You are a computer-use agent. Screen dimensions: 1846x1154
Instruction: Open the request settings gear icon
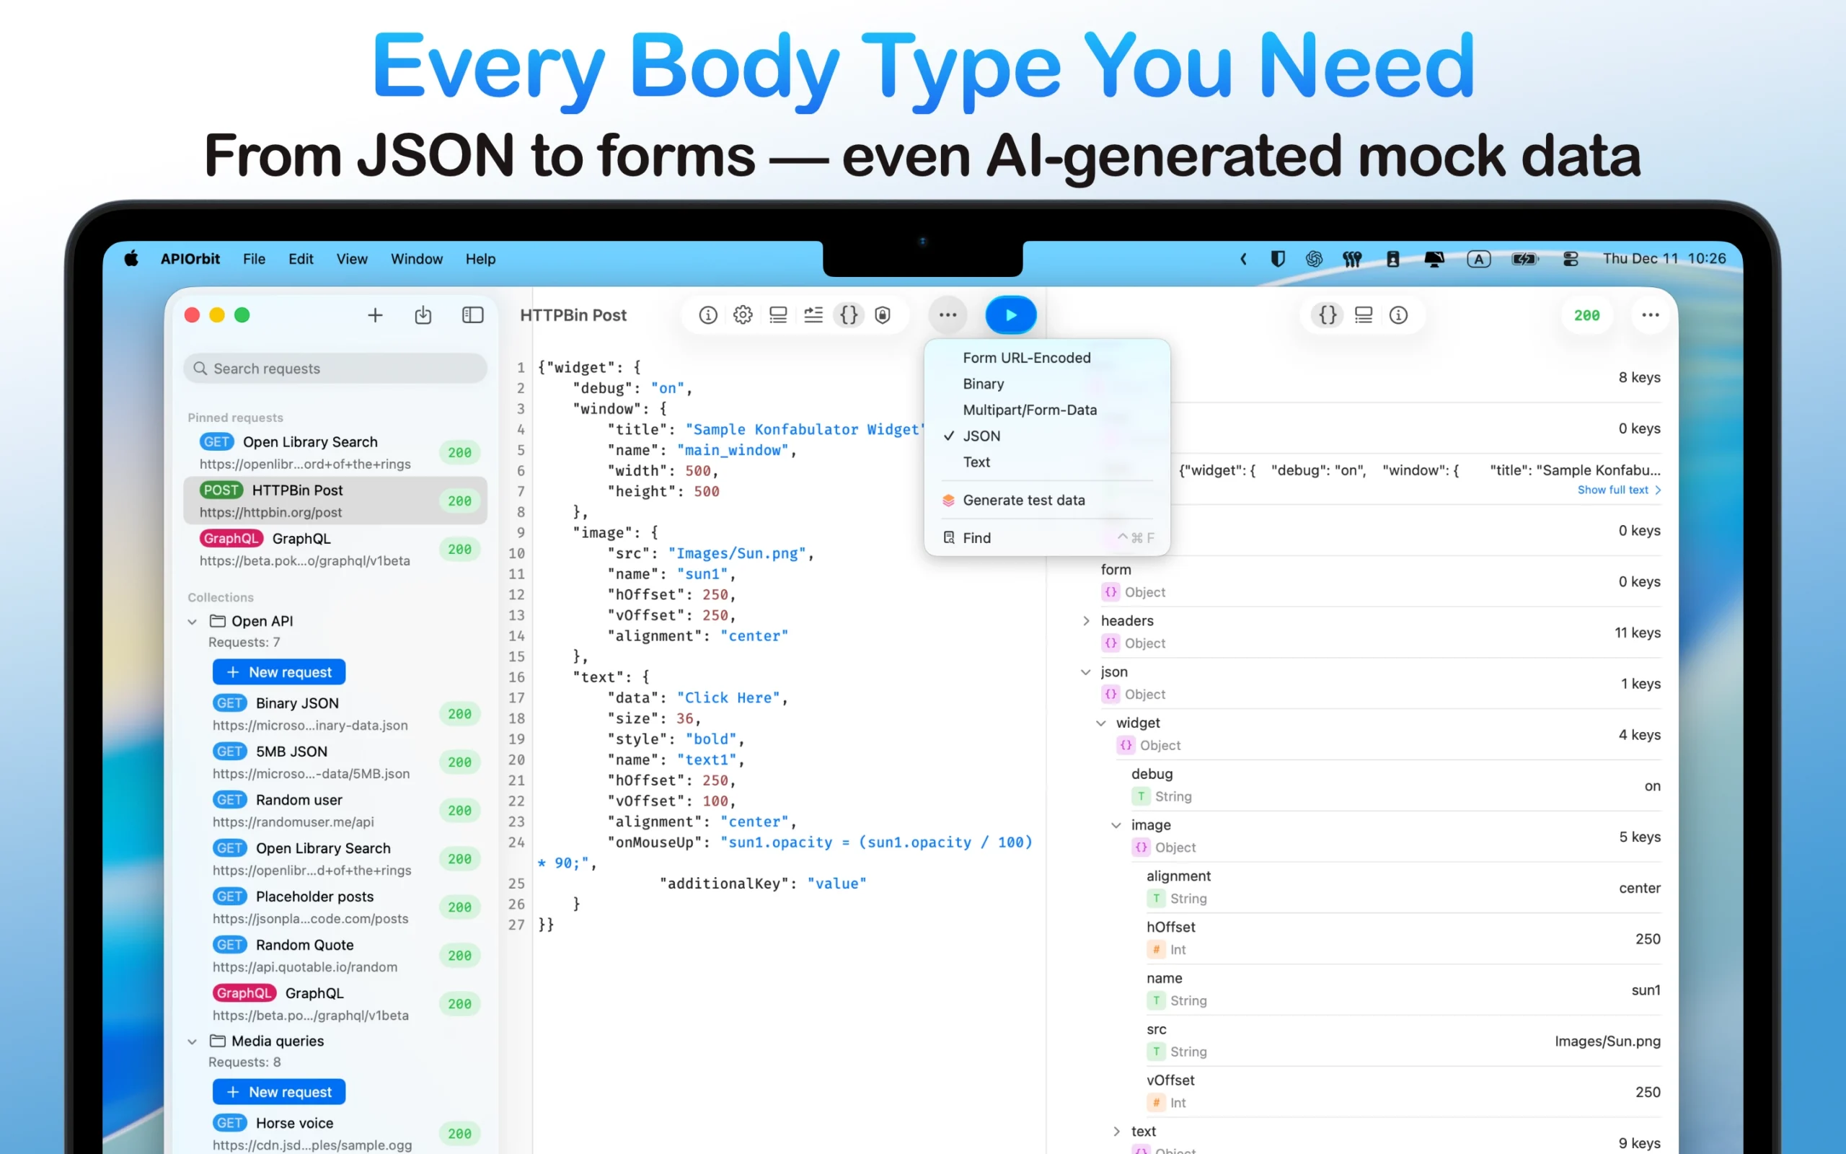742,314
